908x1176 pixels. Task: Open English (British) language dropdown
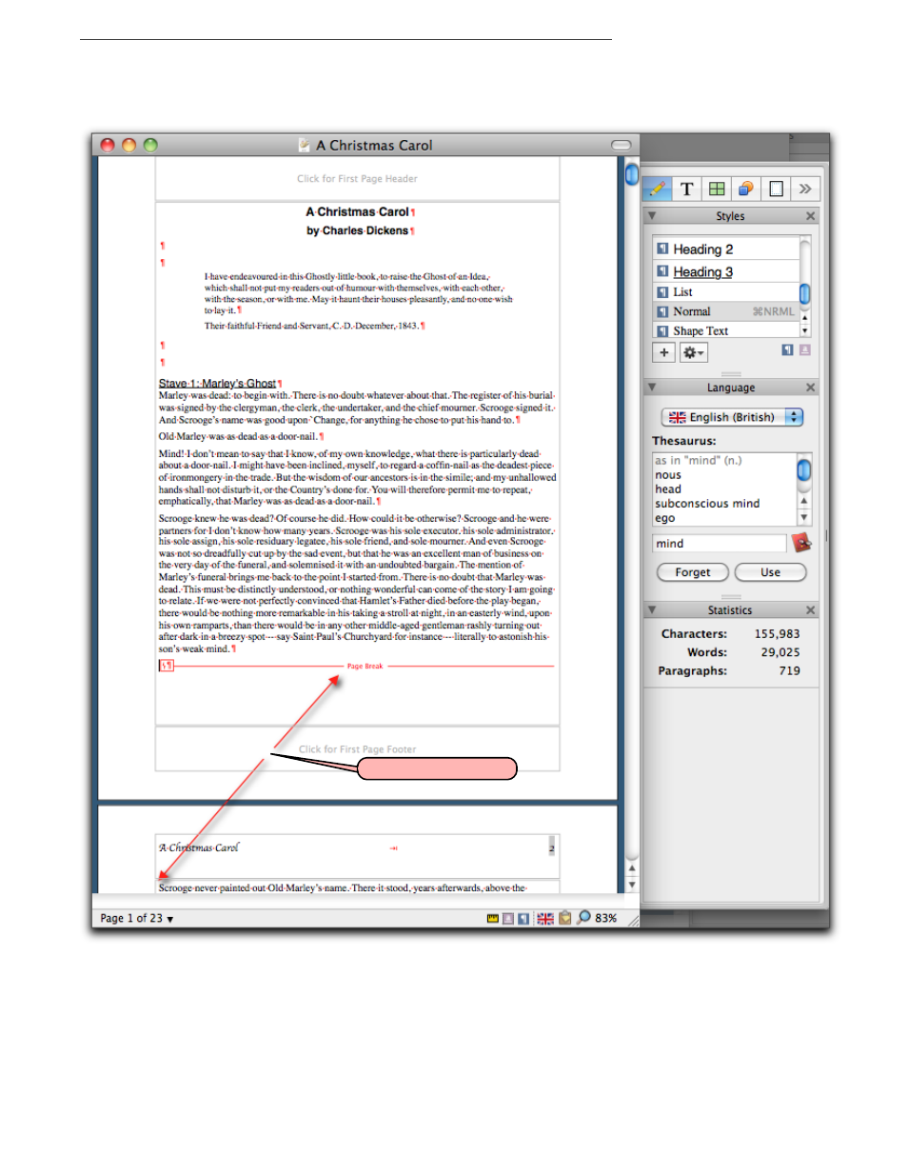(x=733, y=417)
